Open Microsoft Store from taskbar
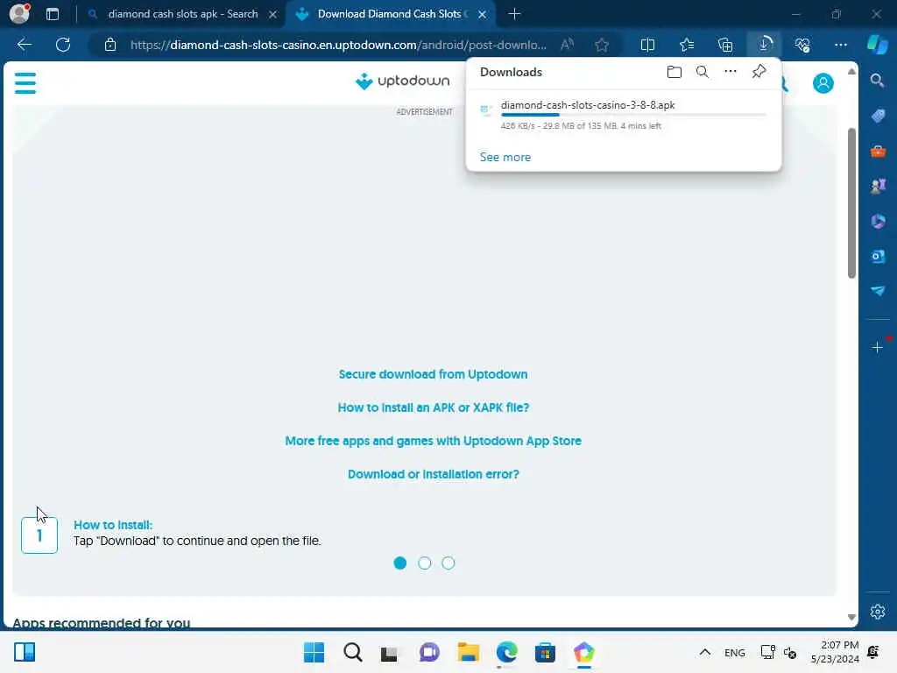The image size is (897, 673). pyautogui.click(x=545, y=652)
